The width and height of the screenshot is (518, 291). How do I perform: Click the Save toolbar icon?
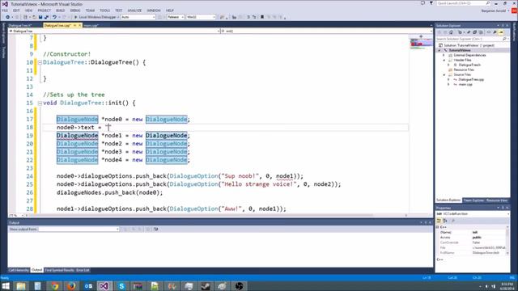point(40,17)
